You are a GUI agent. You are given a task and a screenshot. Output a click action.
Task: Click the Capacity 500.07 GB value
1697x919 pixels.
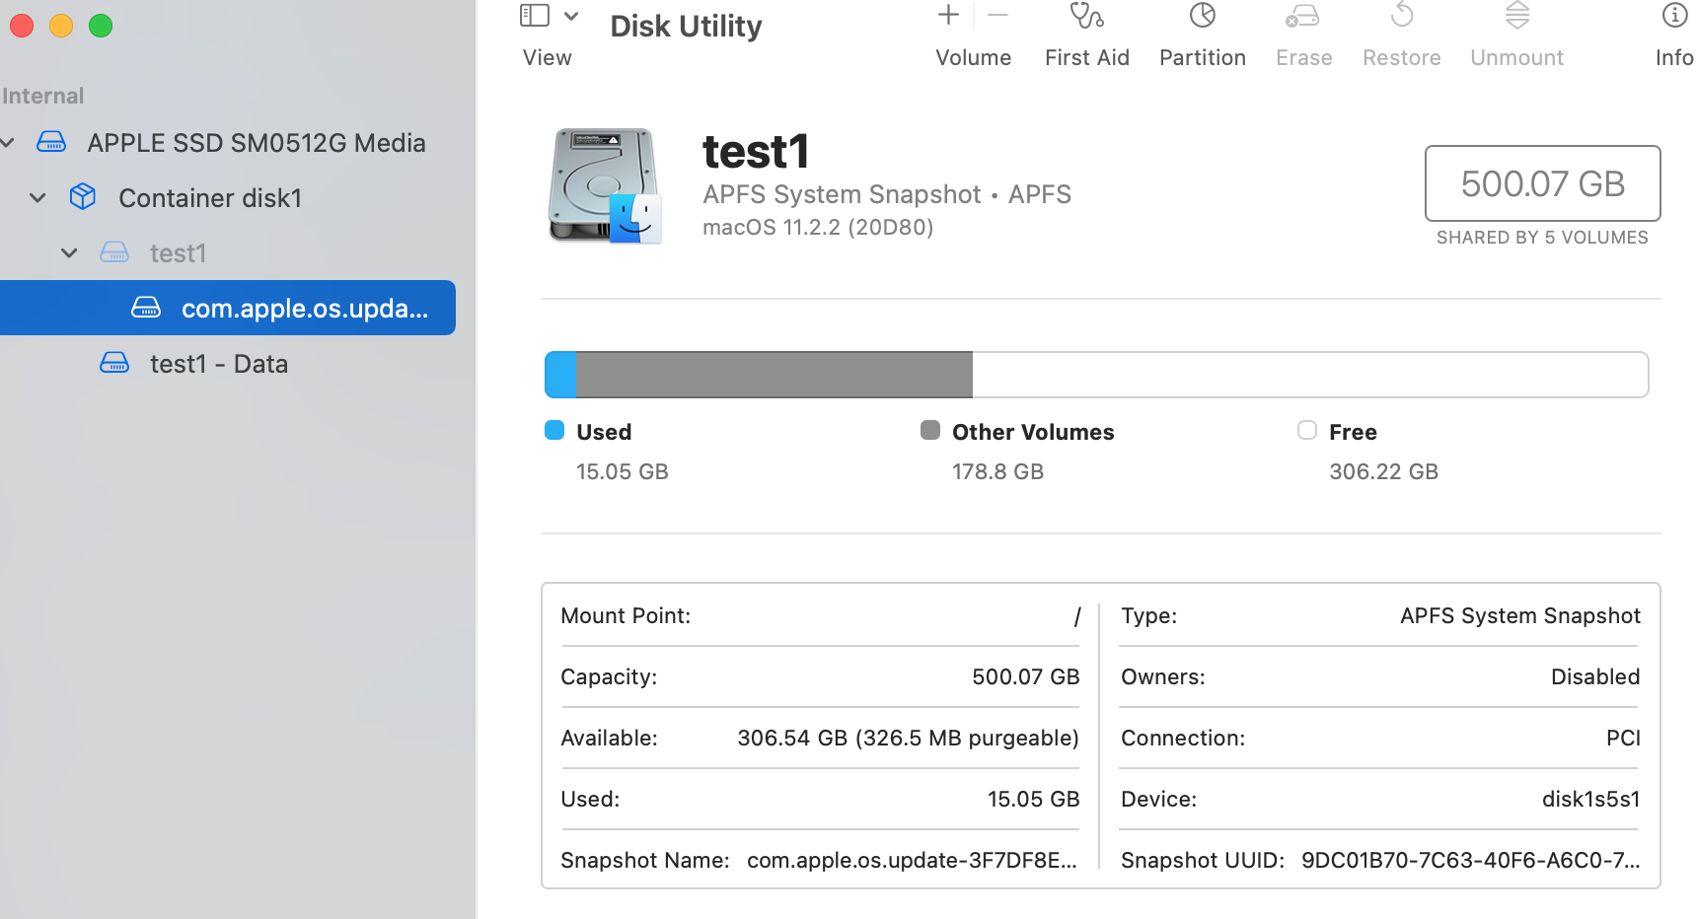pyautogui.click(x=1026, y=677)
